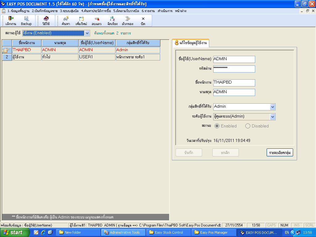
Task: Click the พนักงานขาย ระดับ1 group cell
Action: coord(138,57)
